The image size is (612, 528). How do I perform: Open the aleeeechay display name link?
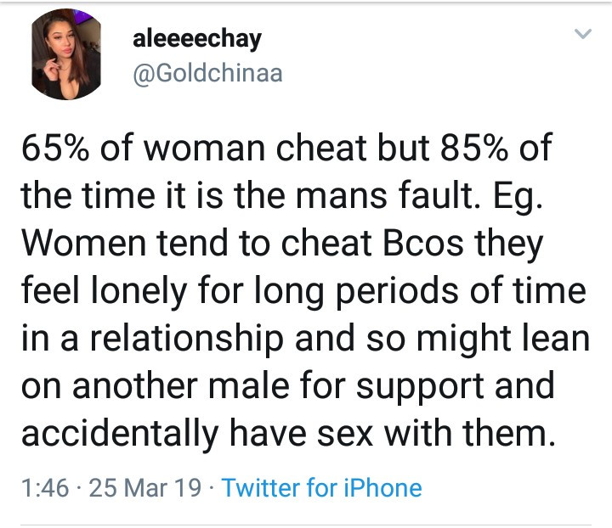(197, 38)
